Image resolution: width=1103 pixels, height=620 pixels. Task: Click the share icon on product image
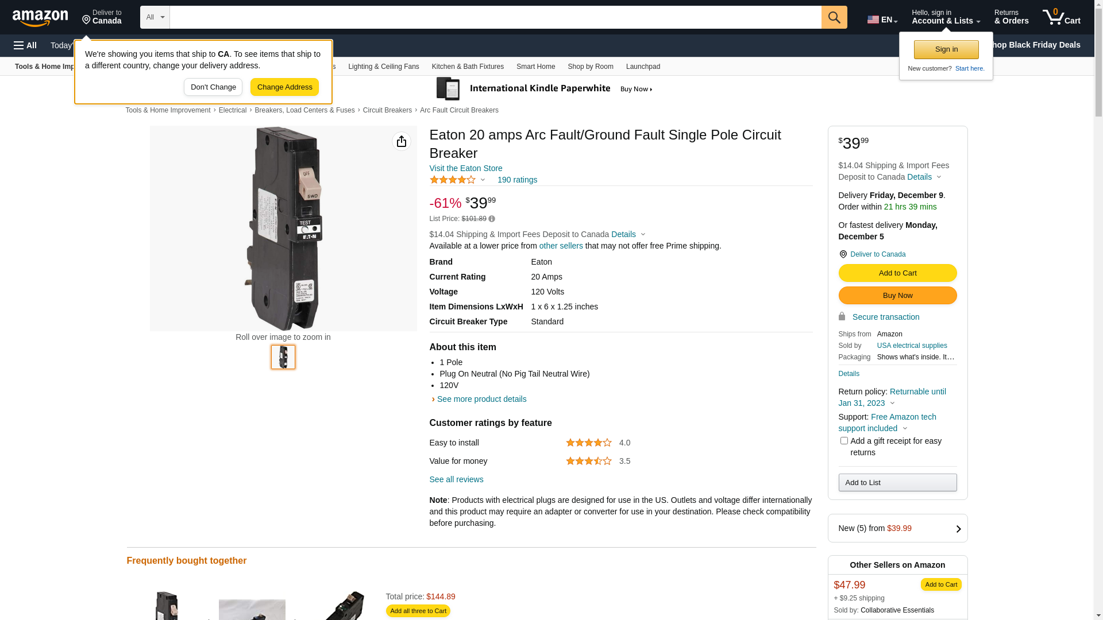402,141
